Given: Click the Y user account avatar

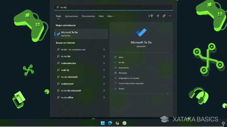Looking at the screenshot, I should pos(158,16).
